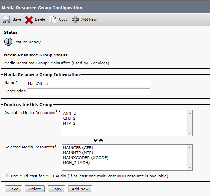Click the Save floppy disk icon in toolbar

[7, 20]
